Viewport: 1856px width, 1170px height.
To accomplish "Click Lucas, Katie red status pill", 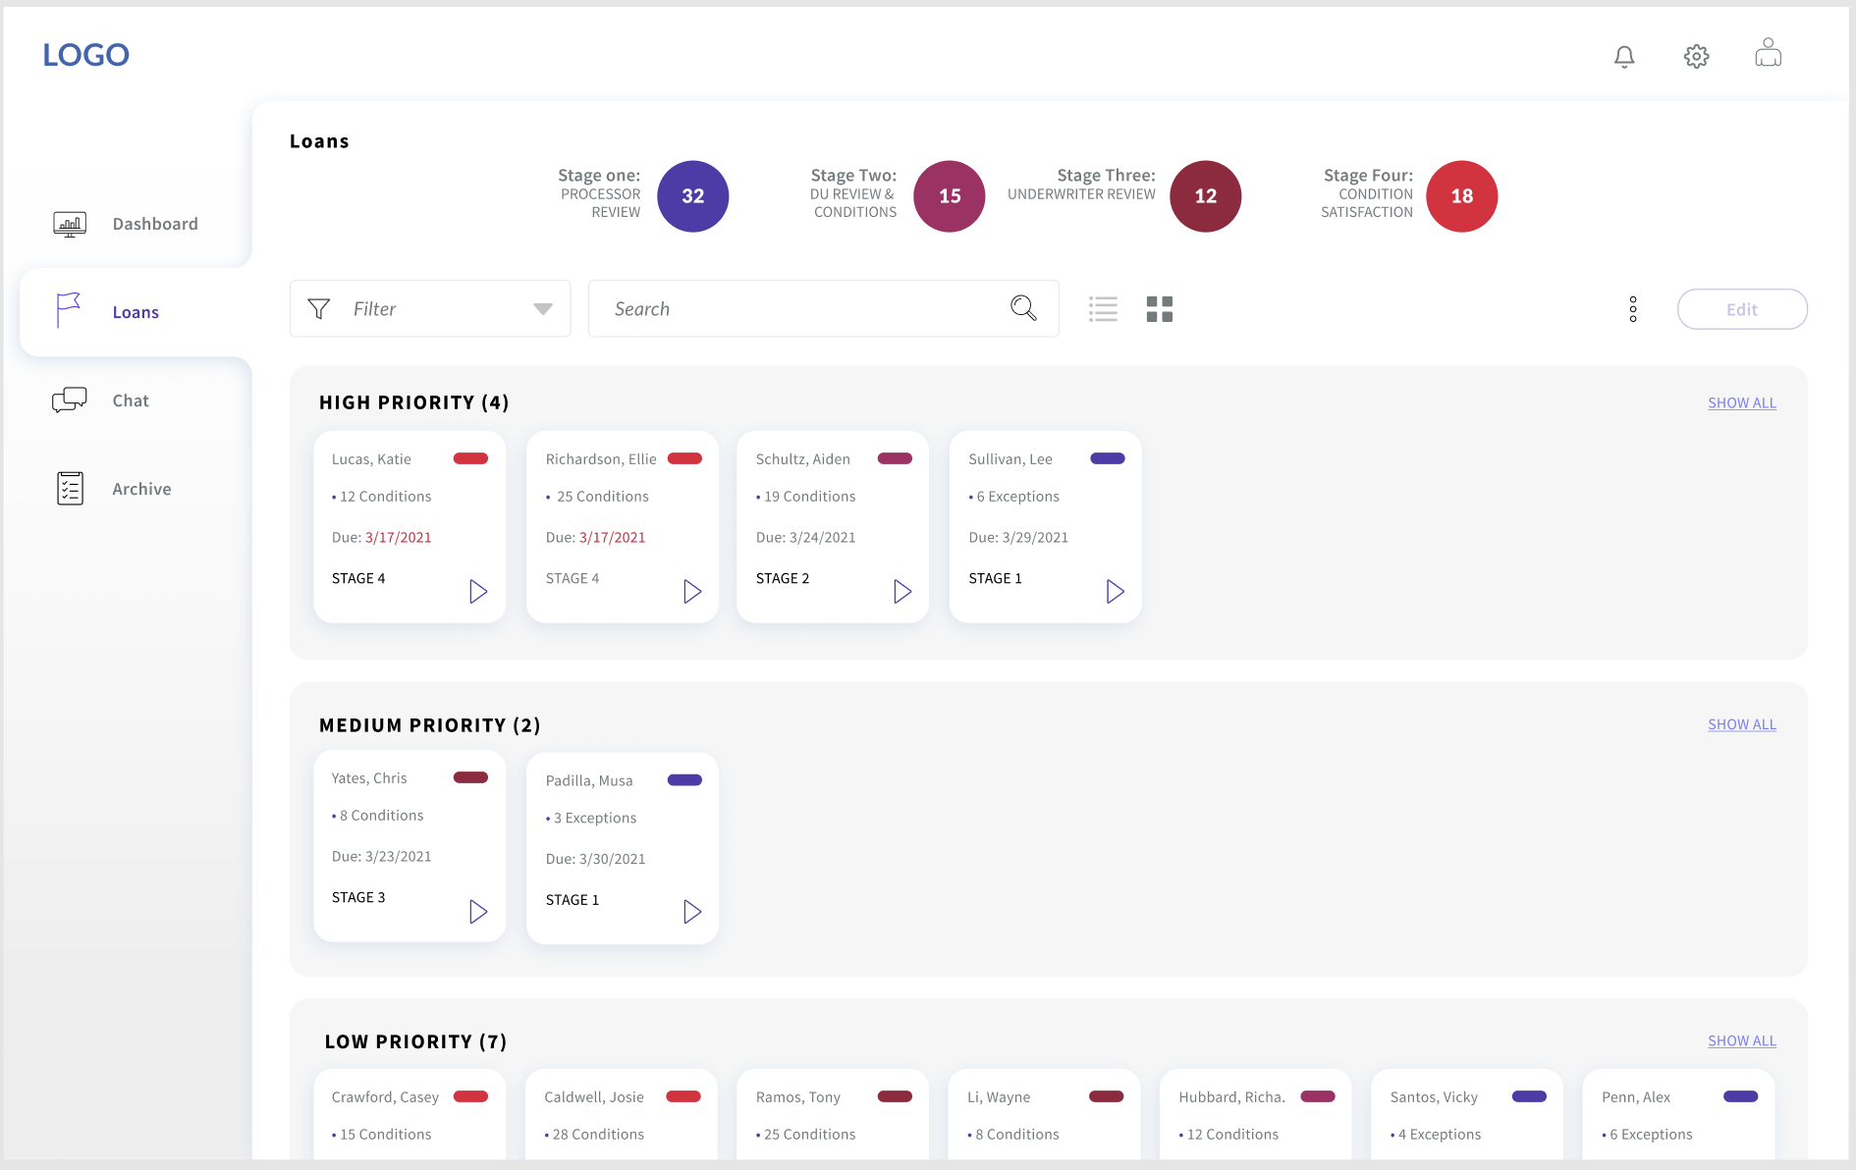I will [470, 458].
